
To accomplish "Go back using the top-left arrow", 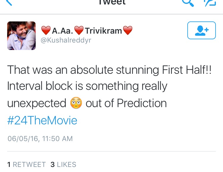I will (x=9, y=2).
